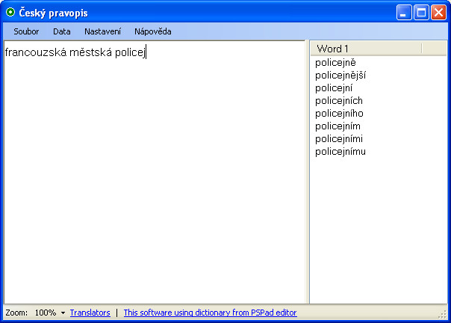Open the PSPad editor dictionary link

point(210,313)
